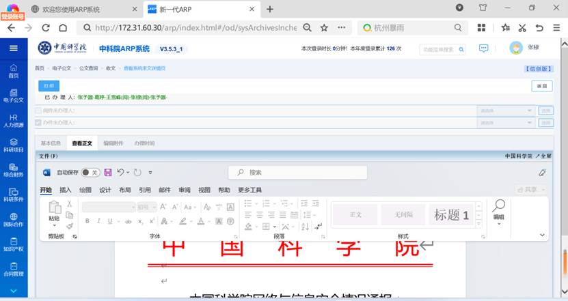
Task: Click the 返回 button
Action: (x=541, y=86)
